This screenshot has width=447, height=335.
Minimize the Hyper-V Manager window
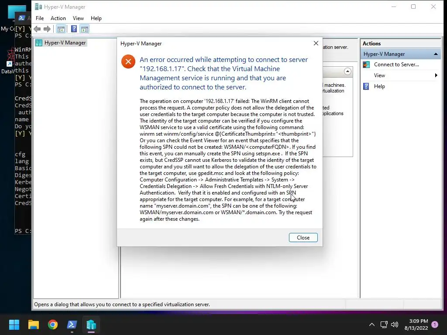tap(394, 7)
